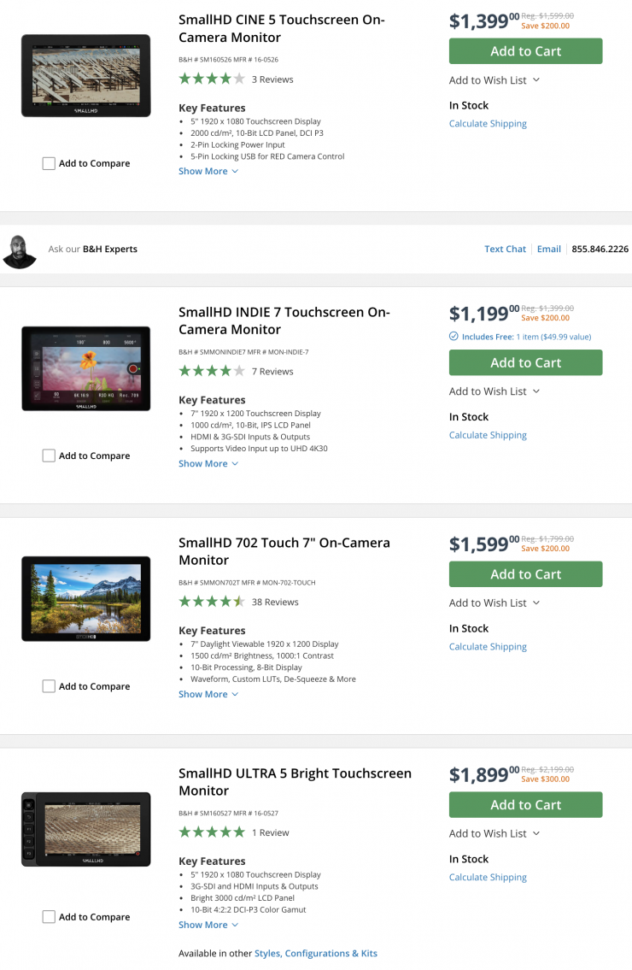The image size is (632, 970).
Task: Open Add to Wish List dropdown for ULTRA 5
Action: [494, 833]
